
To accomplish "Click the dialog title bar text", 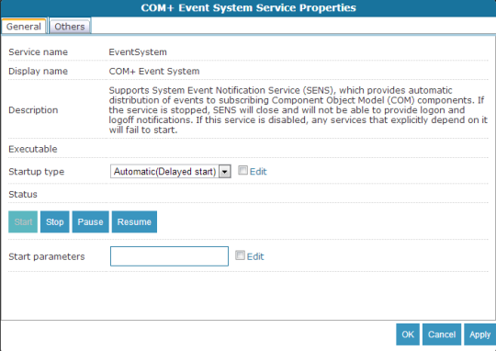I will pos(248,8).
